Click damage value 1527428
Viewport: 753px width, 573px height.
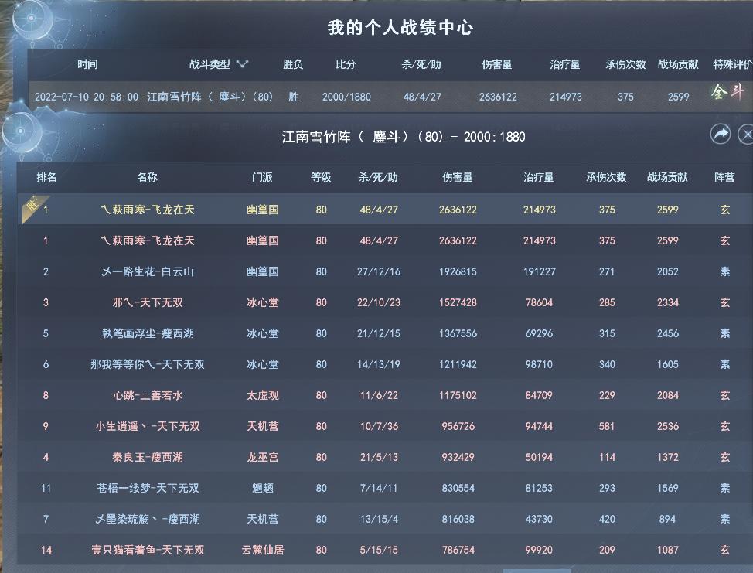[x=458, y=302]
